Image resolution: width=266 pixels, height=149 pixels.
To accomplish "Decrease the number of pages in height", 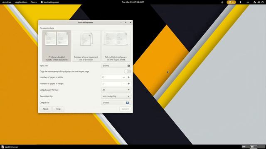I will (124, 84).
